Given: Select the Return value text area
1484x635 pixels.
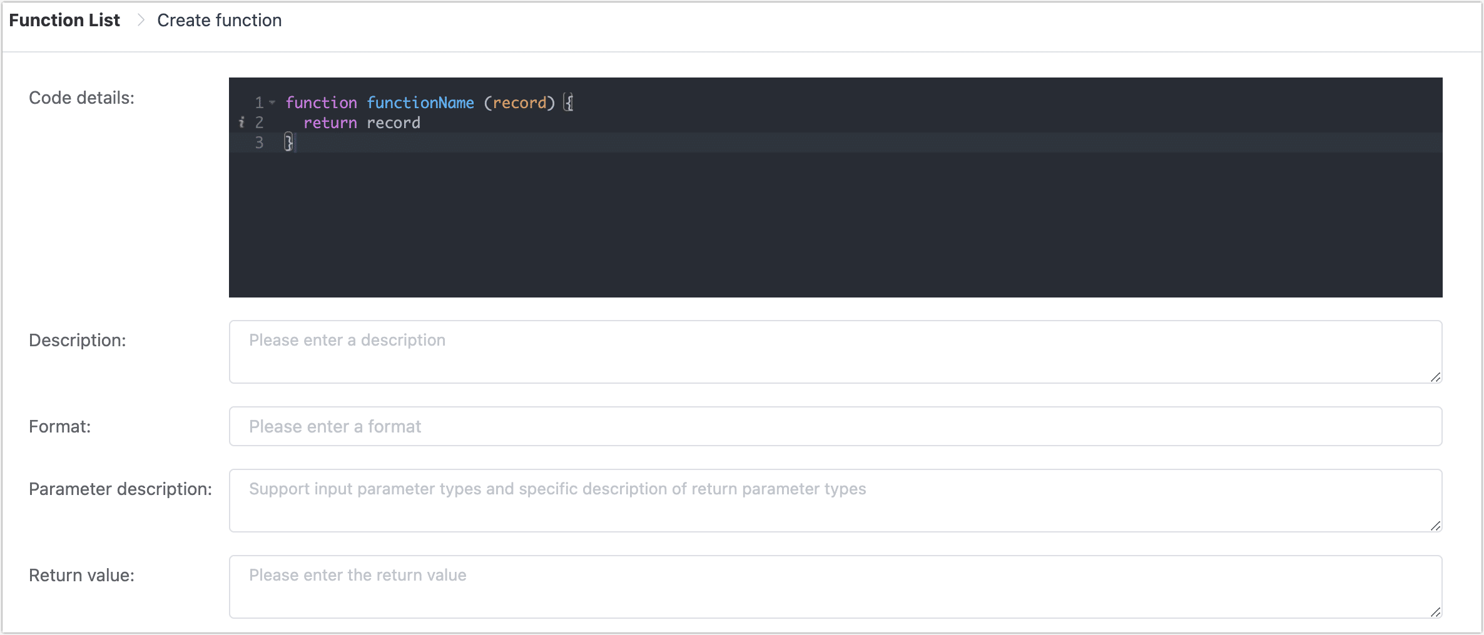Looking at the screenshot, I should (835, 586).
